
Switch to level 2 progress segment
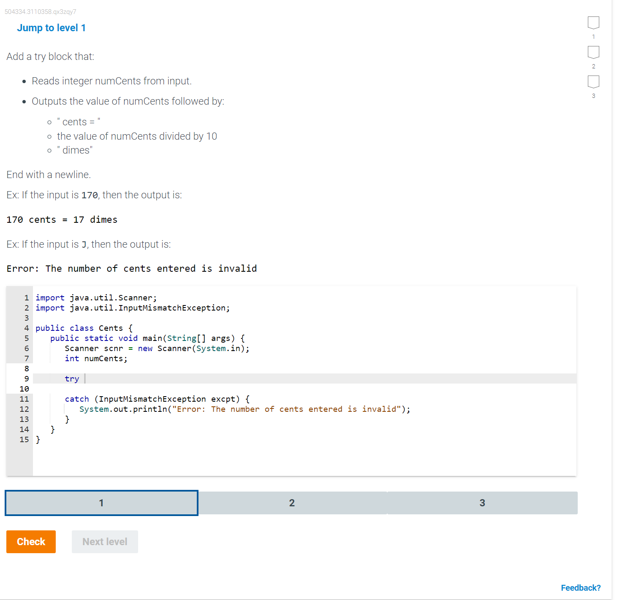292,503
